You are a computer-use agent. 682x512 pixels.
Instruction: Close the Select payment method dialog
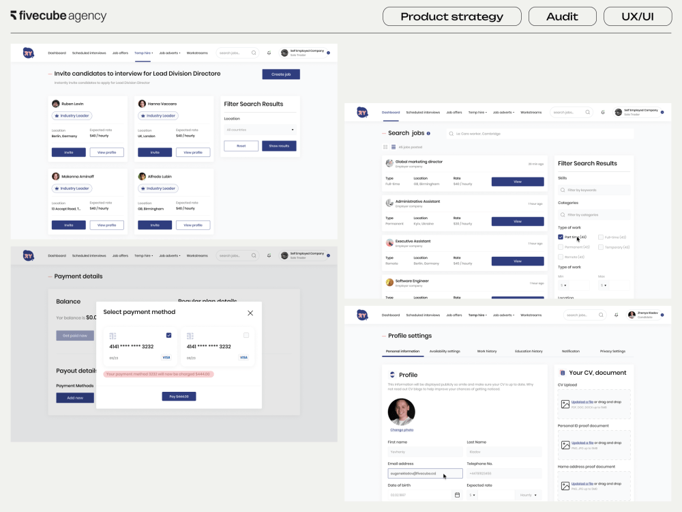point(250,313)
